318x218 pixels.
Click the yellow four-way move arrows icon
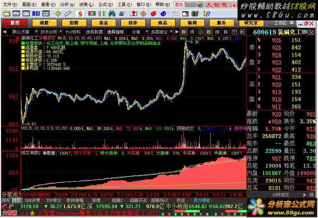coord(58,14)
